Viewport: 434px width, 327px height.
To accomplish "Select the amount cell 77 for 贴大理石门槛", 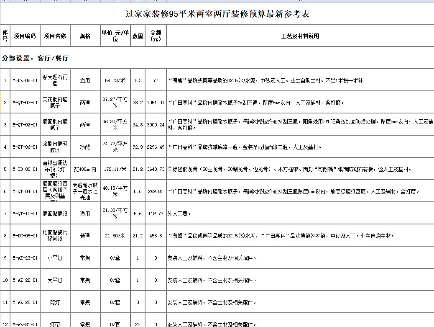I will point(156,80).
